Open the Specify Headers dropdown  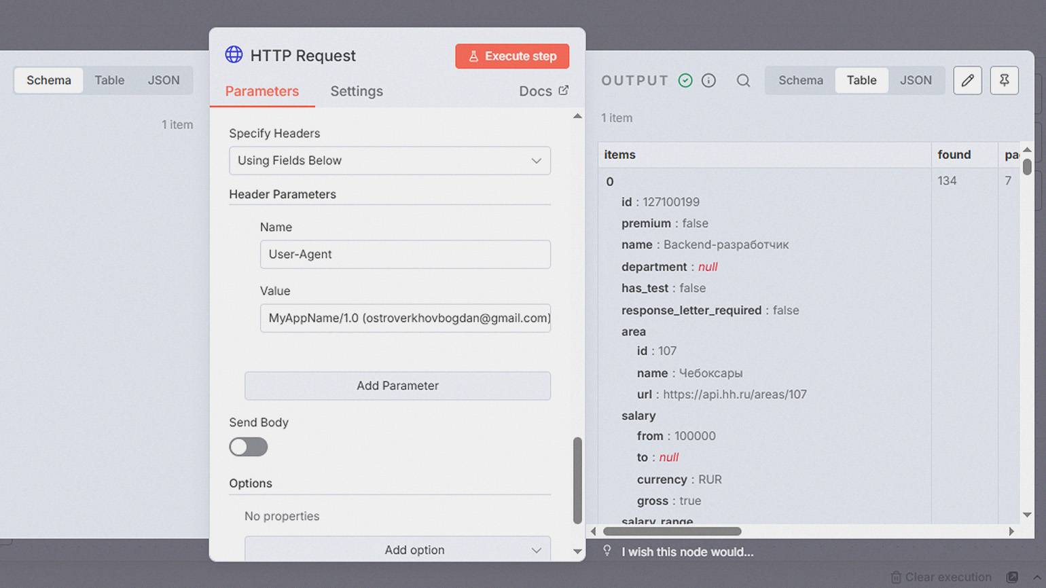pos(389,161)
